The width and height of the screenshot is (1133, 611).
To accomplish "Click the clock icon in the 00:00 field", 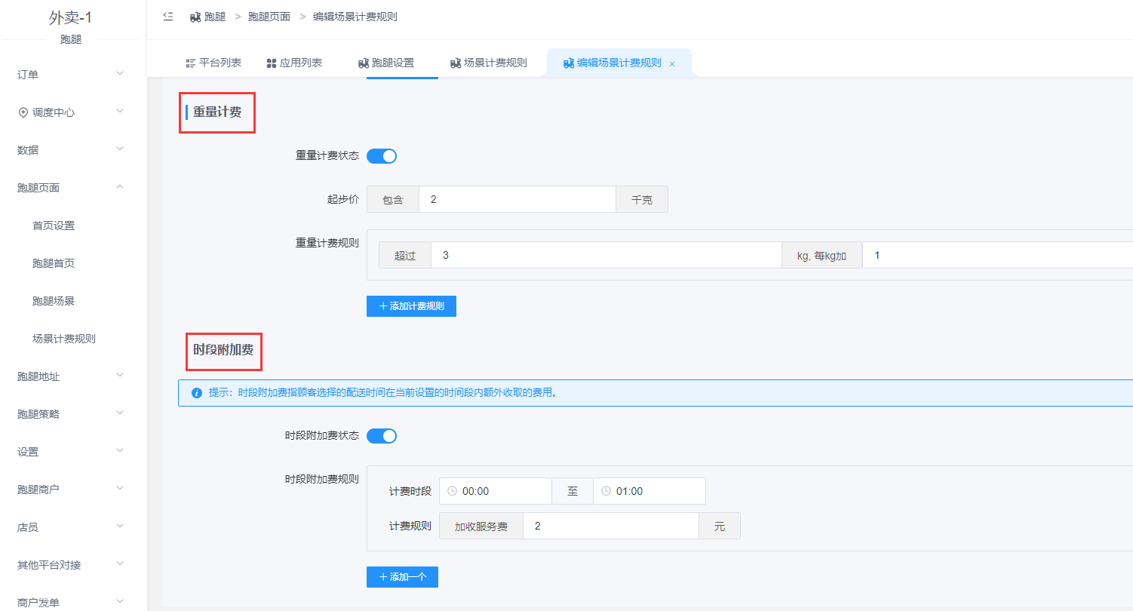I will pos(452,491).
